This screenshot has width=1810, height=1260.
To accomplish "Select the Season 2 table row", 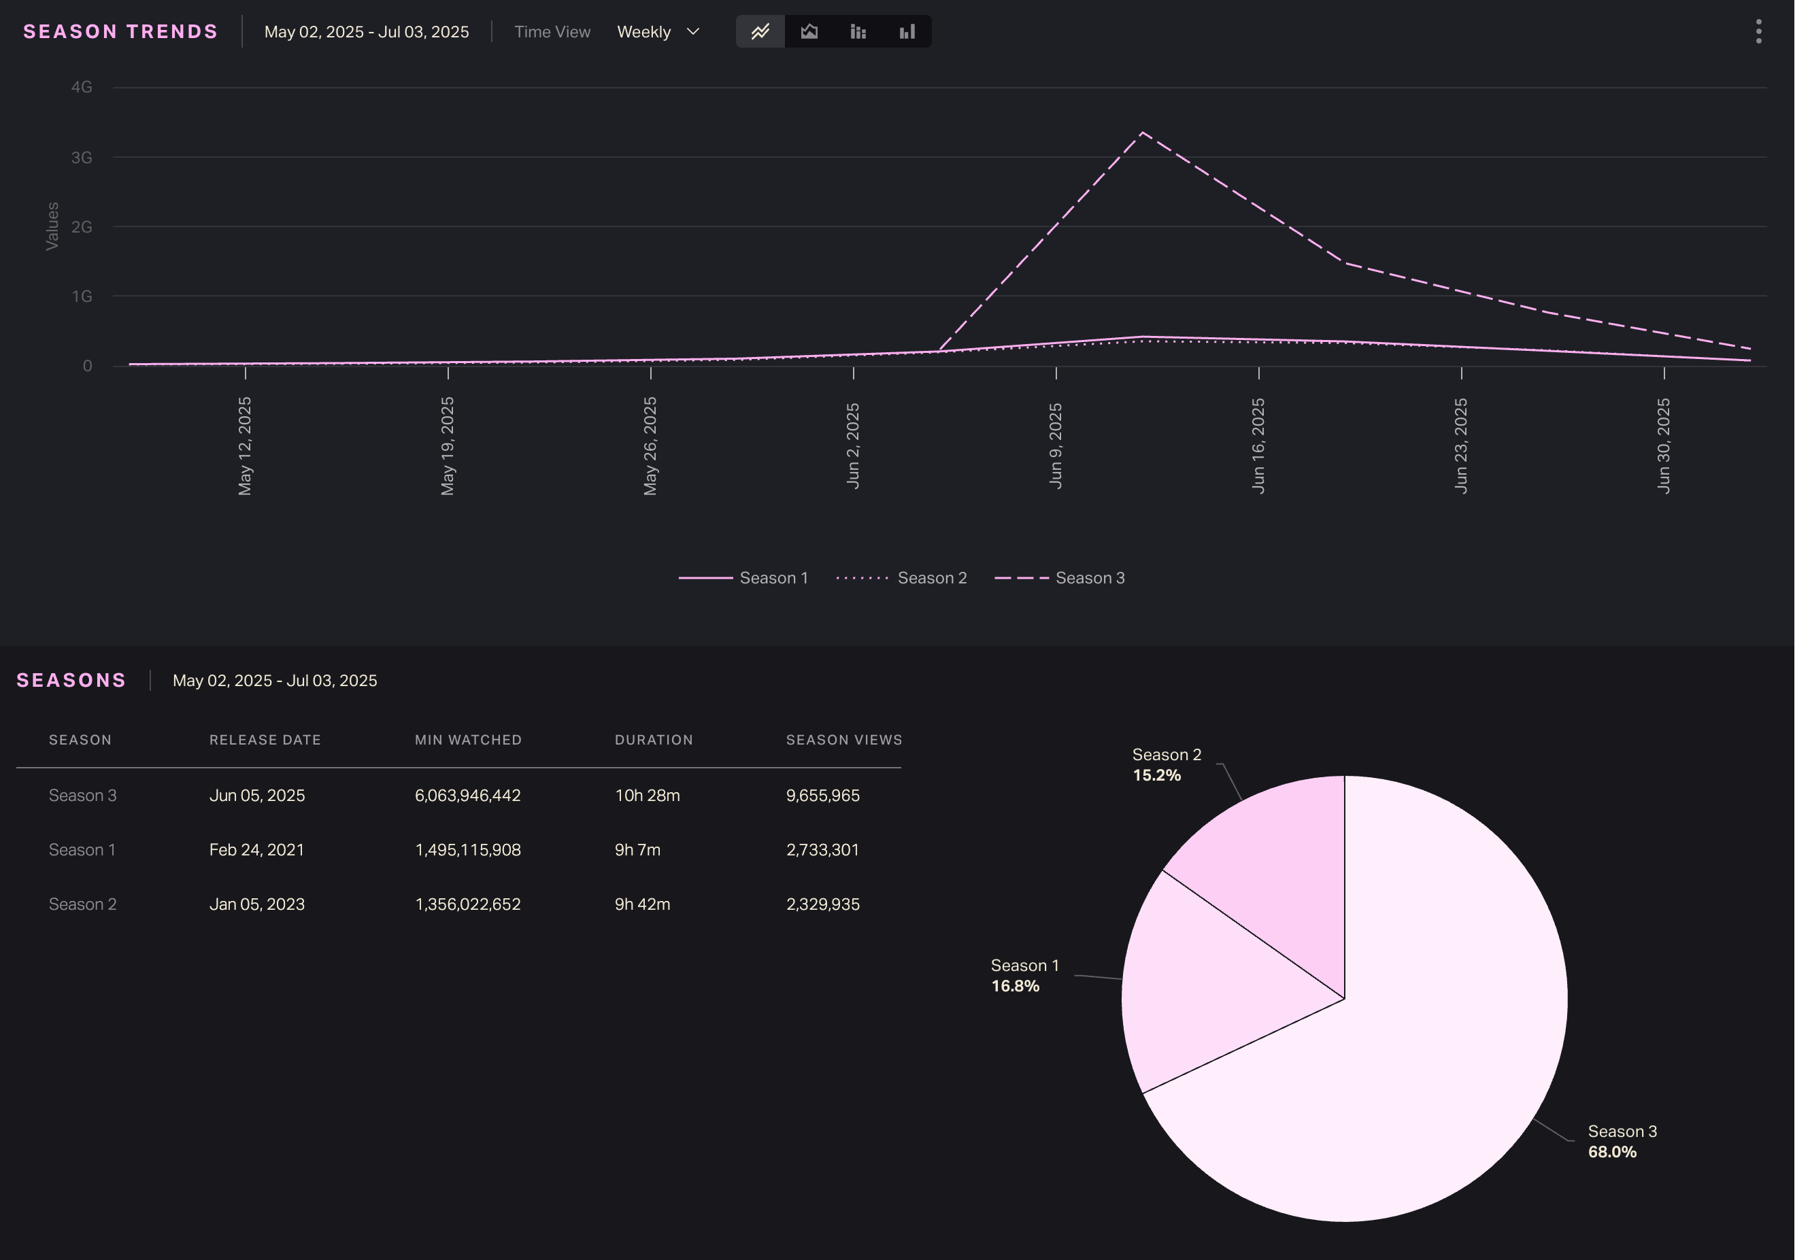I will pyautogui.click(x=83, y=904).
